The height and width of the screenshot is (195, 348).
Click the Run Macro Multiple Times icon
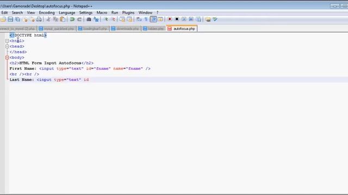pyautogui.click(x=191, y=19)
